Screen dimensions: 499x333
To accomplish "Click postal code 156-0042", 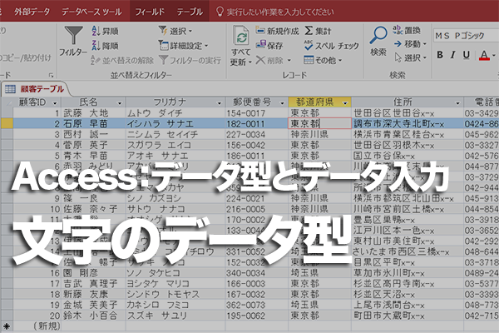I will [256, 145].
